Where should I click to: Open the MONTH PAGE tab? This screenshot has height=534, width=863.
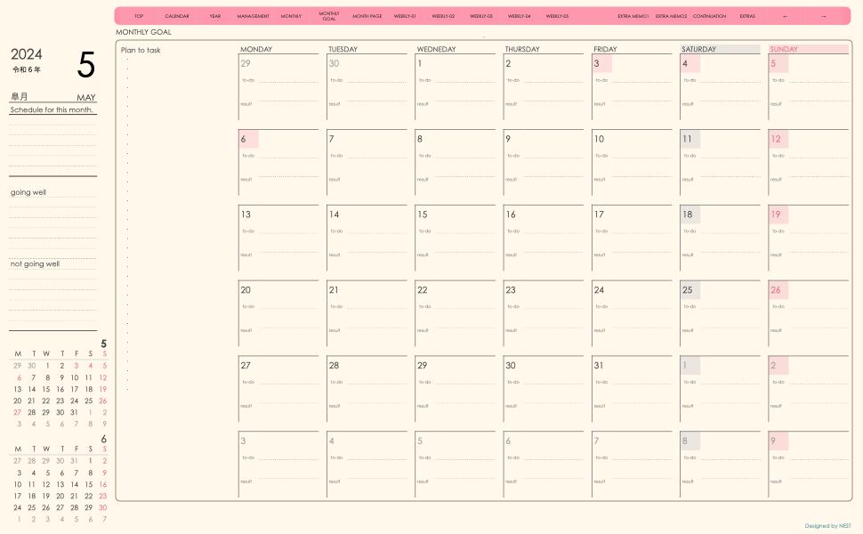[x=367, y=17]
